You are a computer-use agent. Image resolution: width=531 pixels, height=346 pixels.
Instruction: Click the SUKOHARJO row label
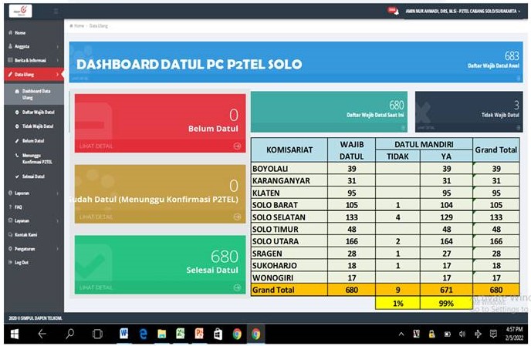274,266
